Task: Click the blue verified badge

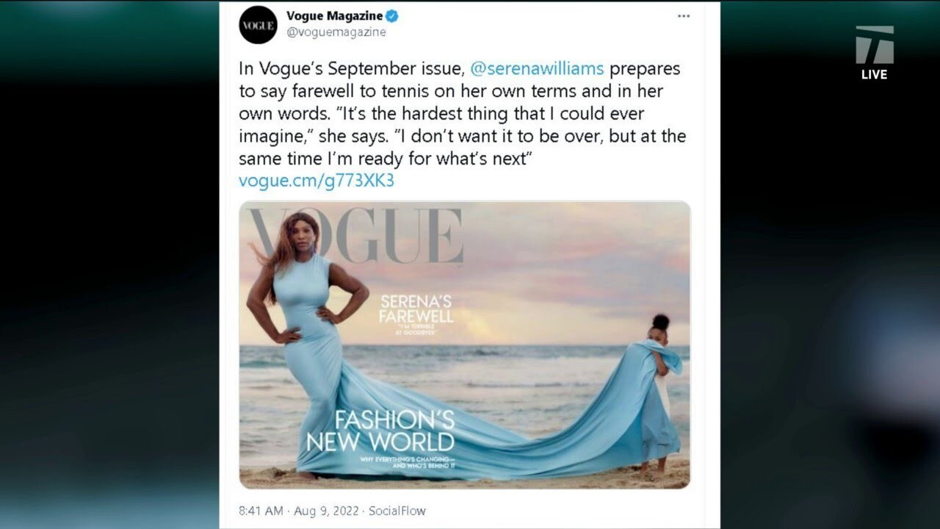Action: (392, 15)
